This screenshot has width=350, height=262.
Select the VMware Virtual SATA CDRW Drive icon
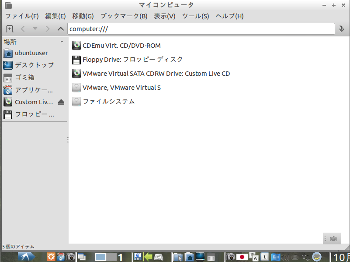pos(76,74)
